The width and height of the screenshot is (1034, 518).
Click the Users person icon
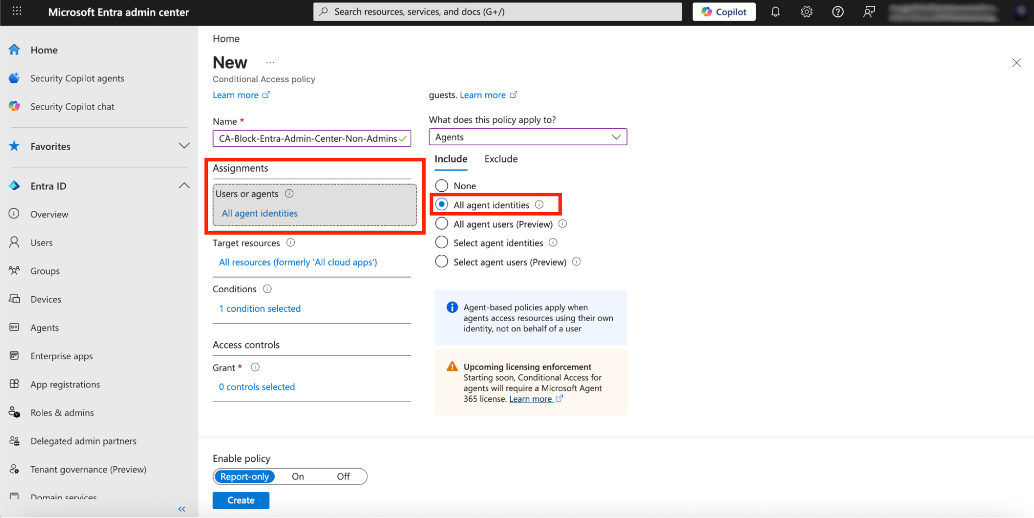[x=14, y=242]
